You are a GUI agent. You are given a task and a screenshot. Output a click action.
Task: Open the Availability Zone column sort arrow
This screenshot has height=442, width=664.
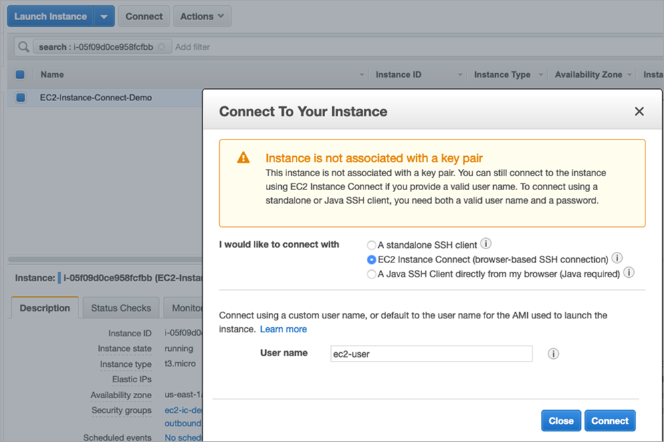coord(629,75)
